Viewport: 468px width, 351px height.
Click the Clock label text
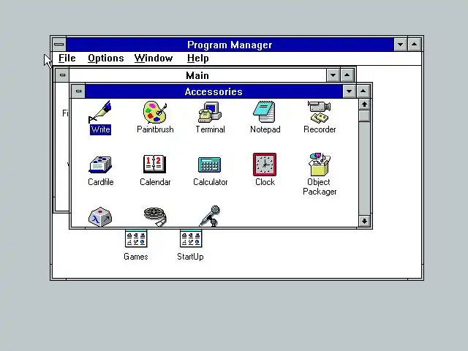[x=265, y=182]
